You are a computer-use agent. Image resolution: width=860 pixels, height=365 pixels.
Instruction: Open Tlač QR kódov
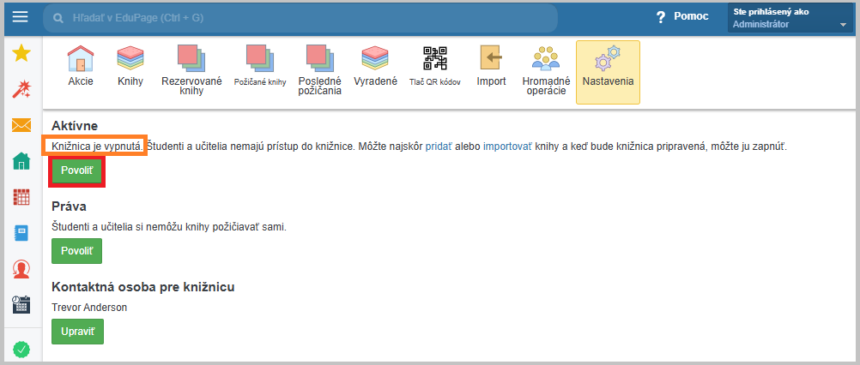434,67
